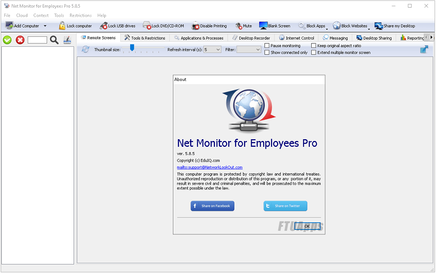Open the Restrictions menu
Viewport: 436px width, 273px height.
(x=81, y=15)
